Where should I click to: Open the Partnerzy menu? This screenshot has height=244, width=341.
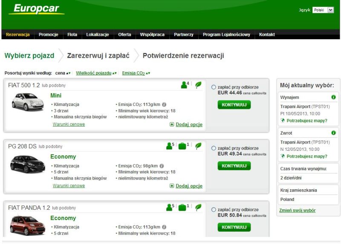click(184, 35)
